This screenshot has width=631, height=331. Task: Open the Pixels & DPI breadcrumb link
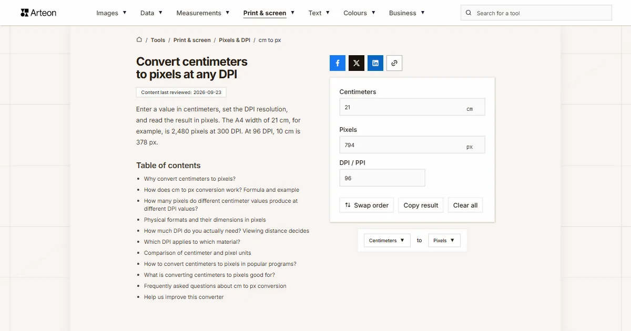tap(235, 40)
